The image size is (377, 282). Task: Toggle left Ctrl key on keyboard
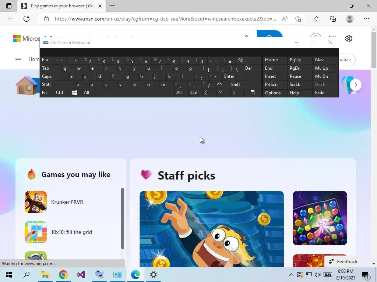(x=61, y=93)
